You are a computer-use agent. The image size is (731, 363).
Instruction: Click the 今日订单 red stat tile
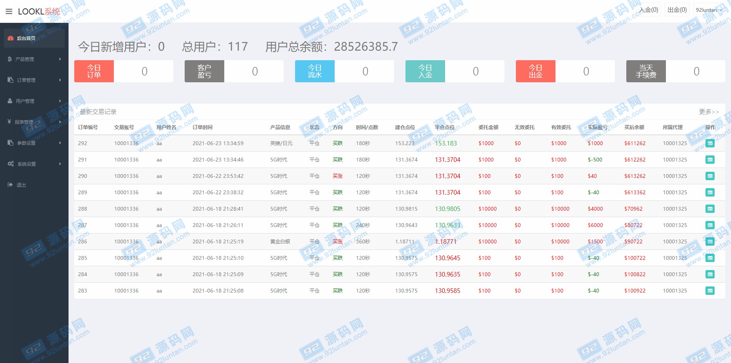tap(94, 71)
